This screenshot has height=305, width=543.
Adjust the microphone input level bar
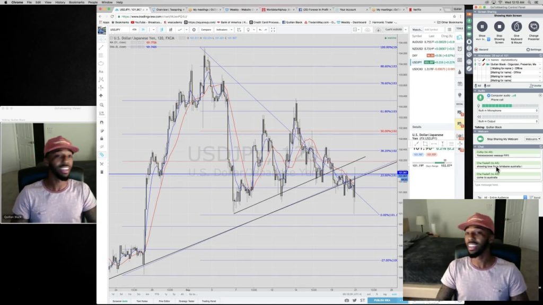tap(509, 105)
